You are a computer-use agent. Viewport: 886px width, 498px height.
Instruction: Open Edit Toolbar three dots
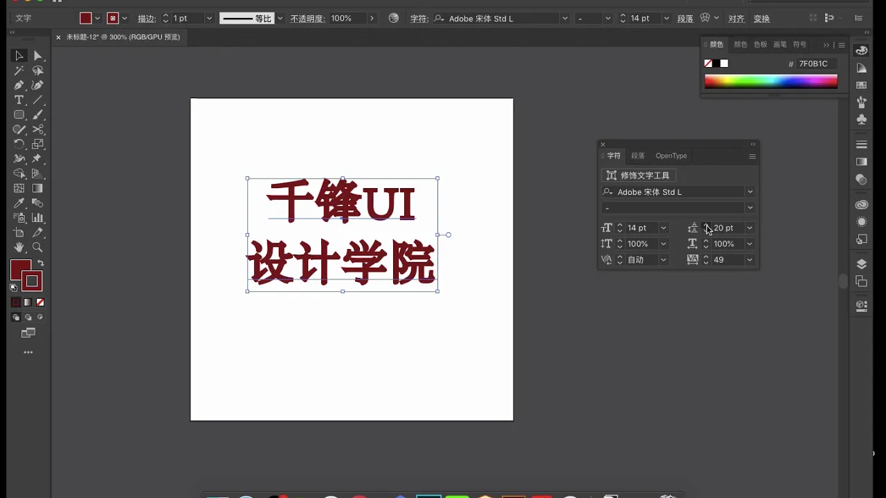point(28,353)
